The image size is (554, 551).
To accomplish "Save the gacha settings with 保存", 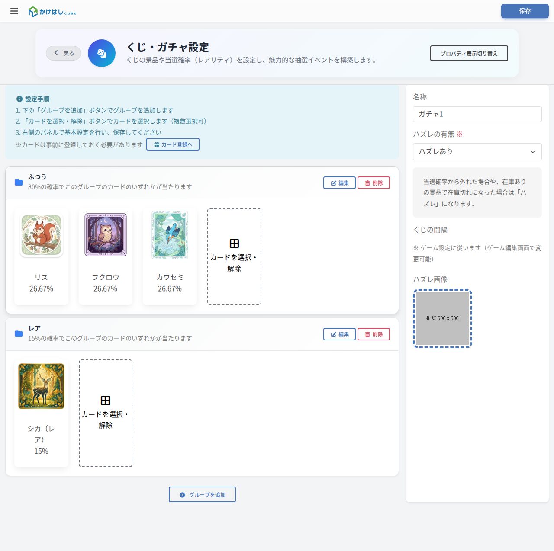I will tap(525, 11).
